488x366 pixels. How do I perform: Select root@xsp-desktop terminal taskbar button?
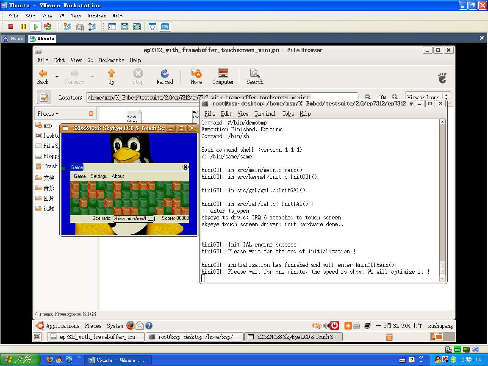point(195,337)
